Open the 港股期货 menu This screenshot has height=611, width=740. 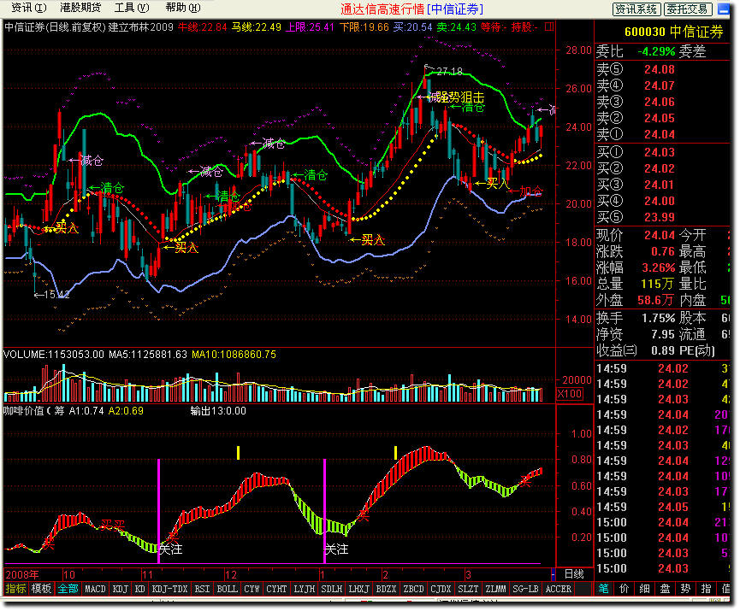point(80,8)
